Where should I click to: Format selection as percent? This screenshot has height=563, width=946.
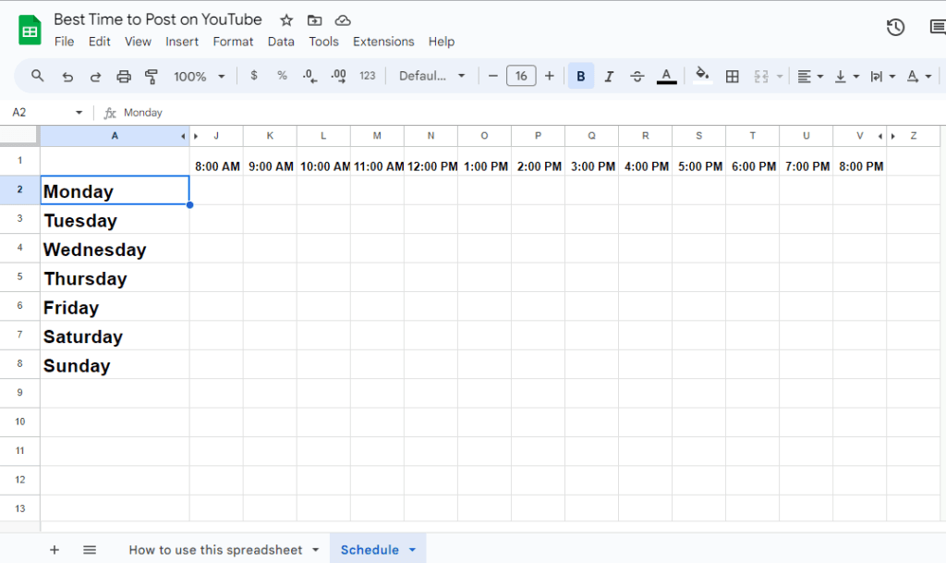click(282, 77)
